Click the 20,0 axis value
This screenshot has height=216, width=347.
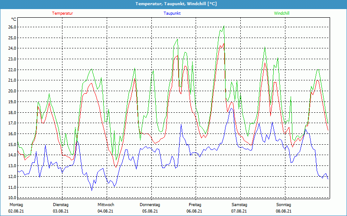(x=12, y=91)
